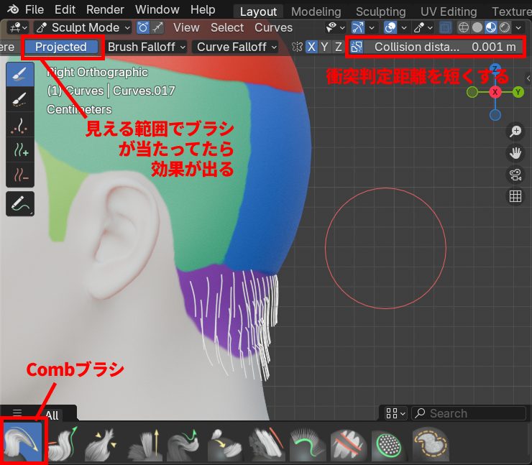Click the pan hand viewport icon
This screenshot has width=532, height=465.
pos(515,152)
